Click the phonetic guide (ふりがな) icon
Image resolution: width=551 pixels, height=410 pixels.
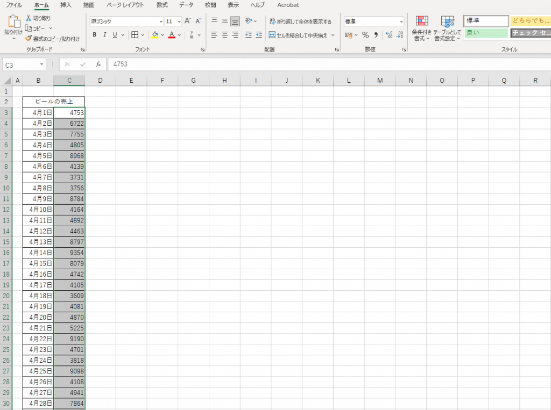click(192, 35)
